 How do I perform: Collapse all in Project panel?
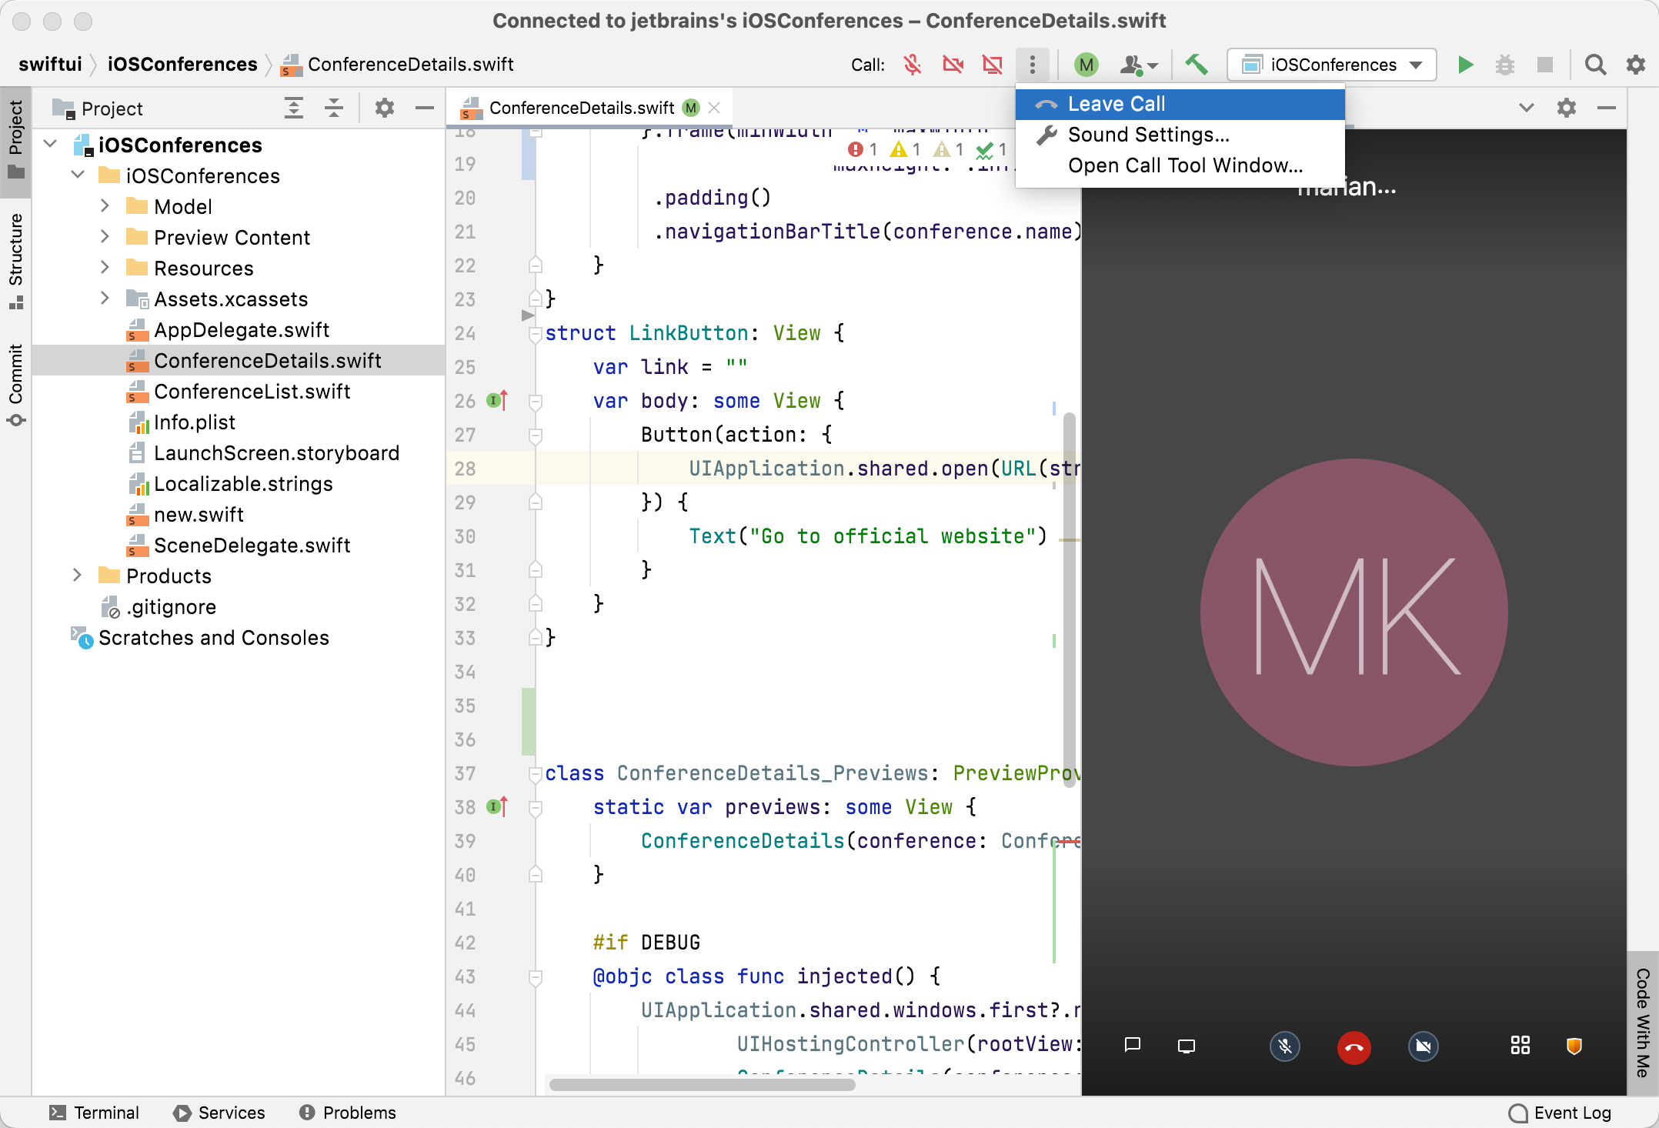tap(333, 108)
